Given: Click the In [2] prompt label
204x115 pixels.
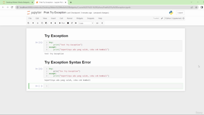Looking at the screenshot, I should 39,69.
